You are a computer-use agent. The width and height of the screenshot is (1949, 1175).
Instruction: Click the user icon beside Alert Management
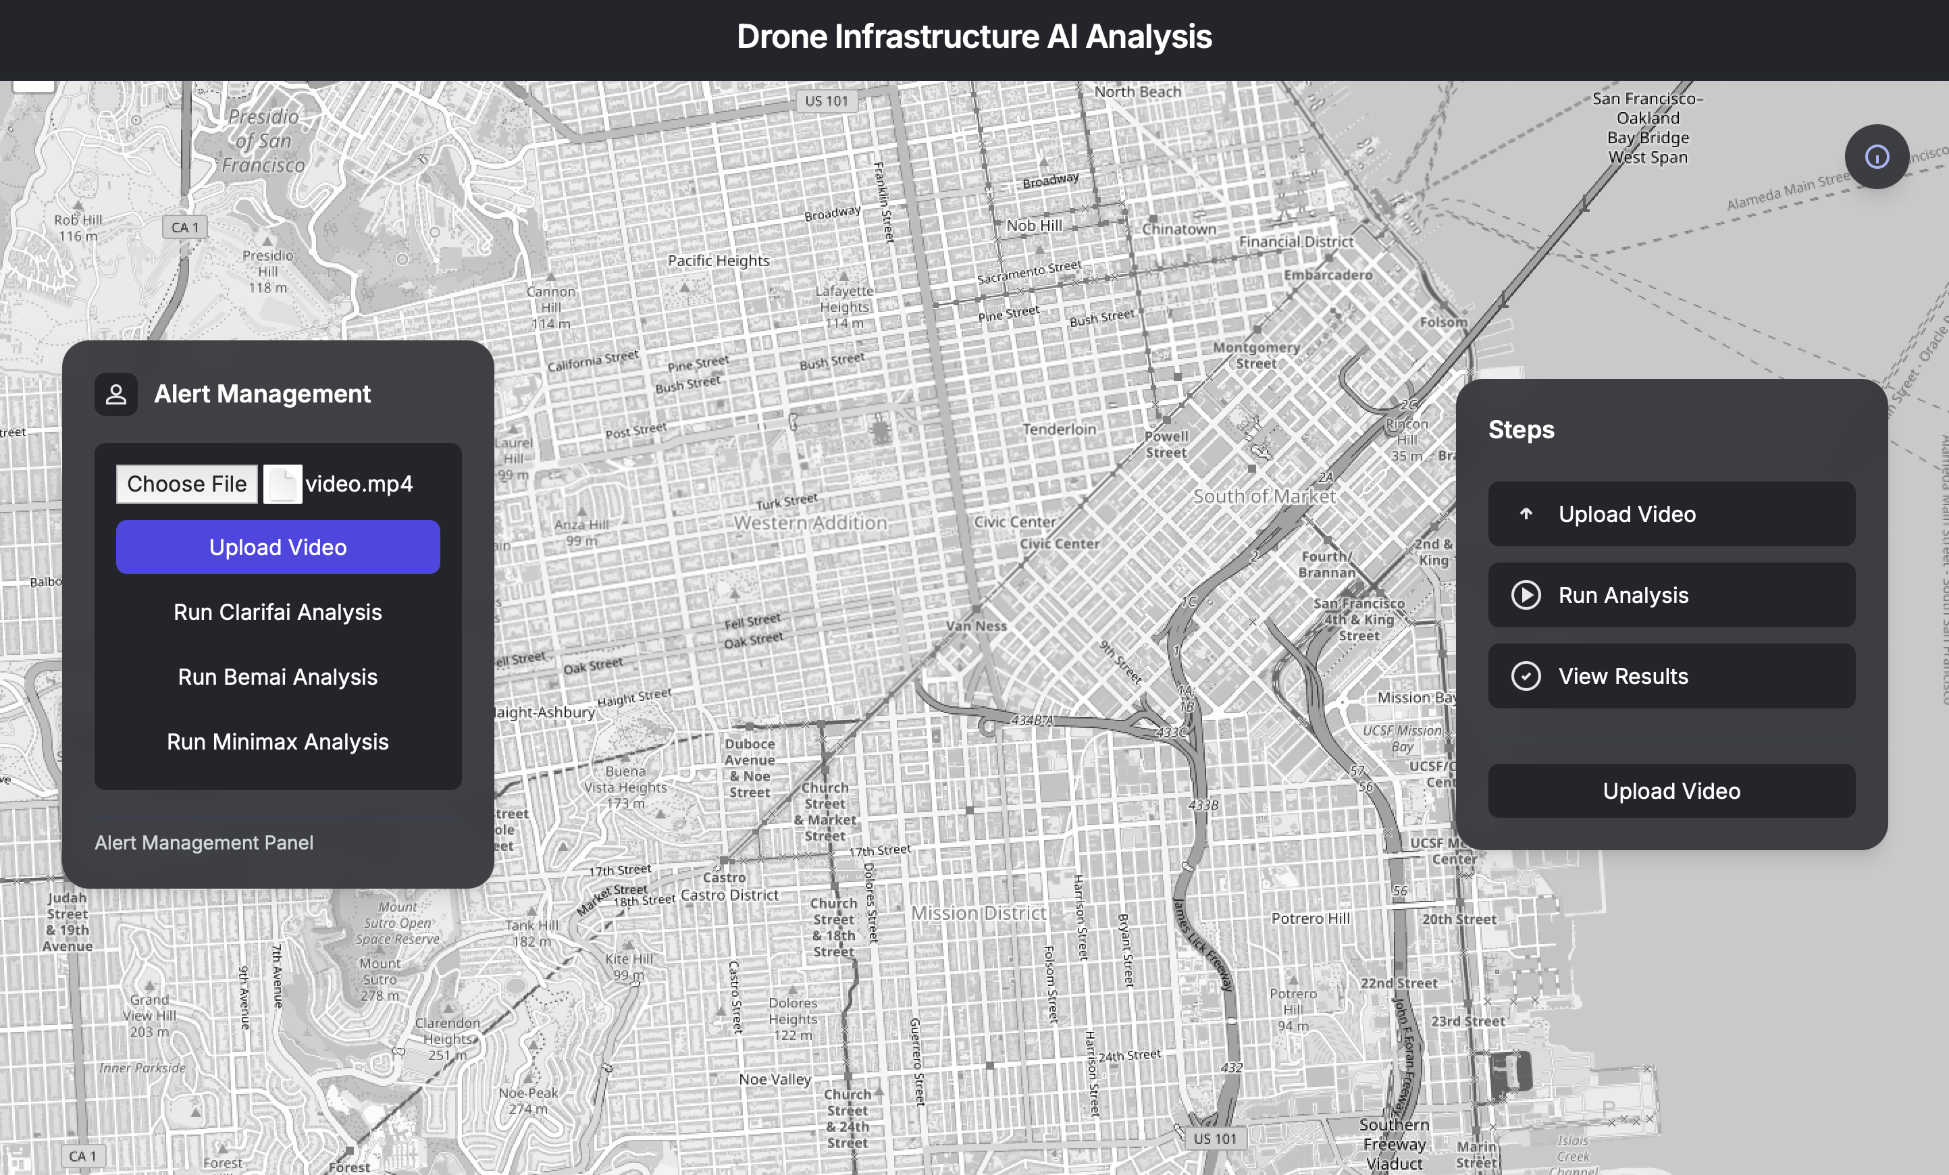click(116, 394)
